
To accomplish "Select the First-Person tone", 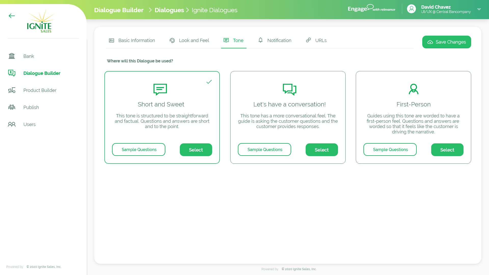I will coord(447,150).
